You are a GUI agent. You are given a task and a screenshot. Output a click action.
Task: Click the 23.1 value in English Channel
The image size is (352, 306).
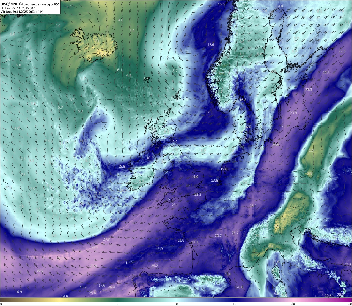click(175, 205)
